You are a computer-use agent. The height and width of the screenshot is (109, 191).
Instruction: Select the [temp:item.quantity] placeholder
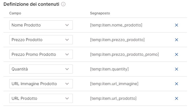(x=109, y=69)
